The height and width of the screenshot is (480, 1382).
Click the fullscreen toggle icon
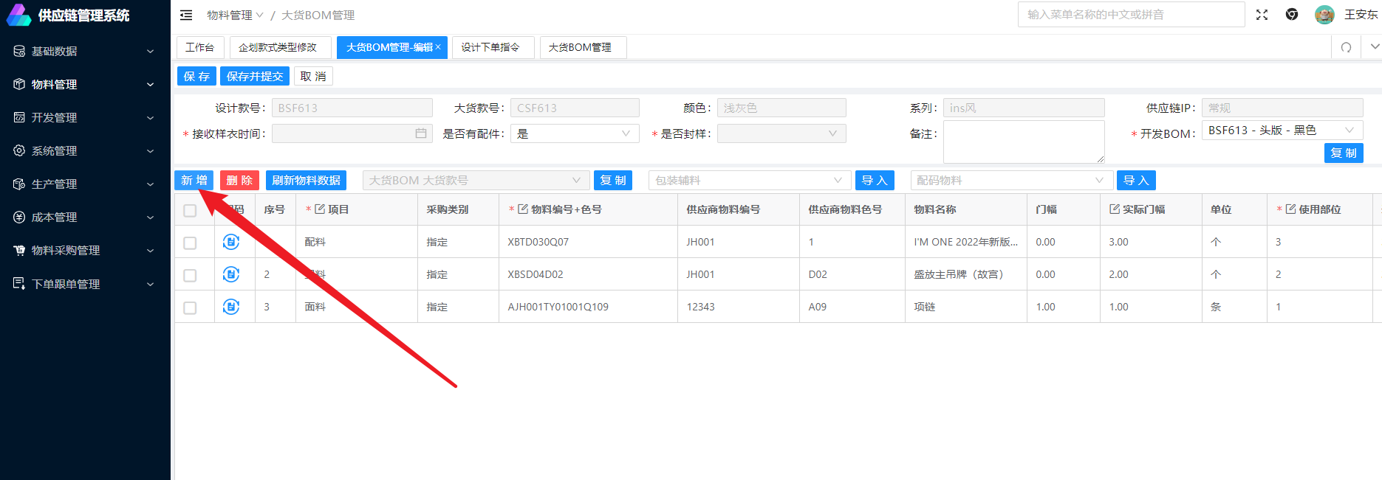pos(1262,15)
